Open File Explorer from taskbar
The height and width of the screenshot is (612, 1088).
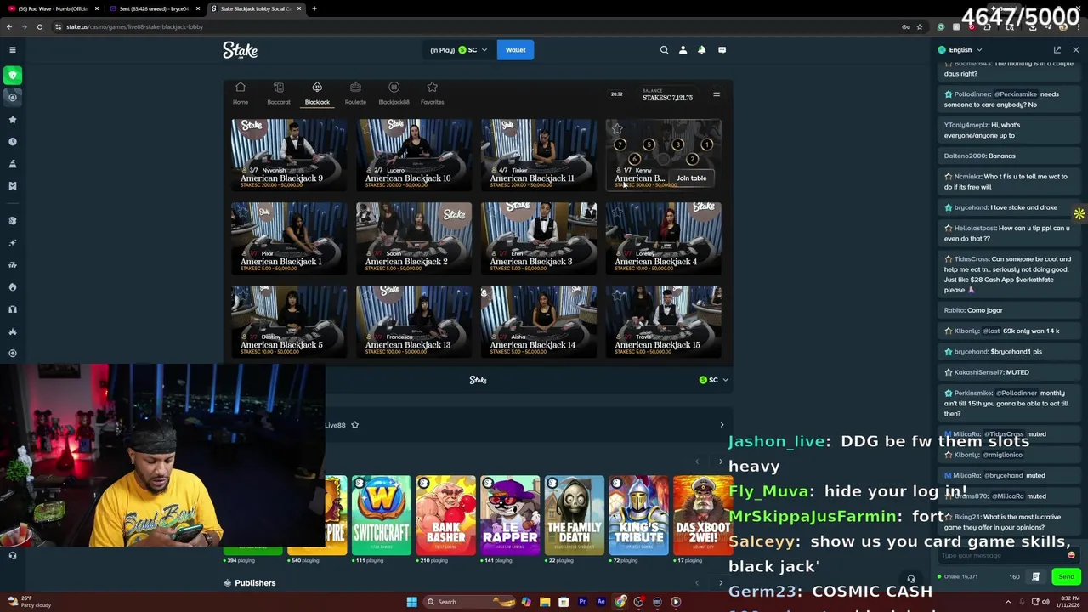(545, 602)
